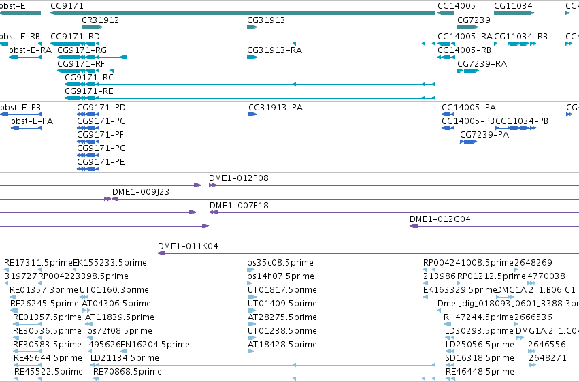579x382 pixels.
Task: Select EST RP004241008.5prime
Action: click(x=429, y=270)
